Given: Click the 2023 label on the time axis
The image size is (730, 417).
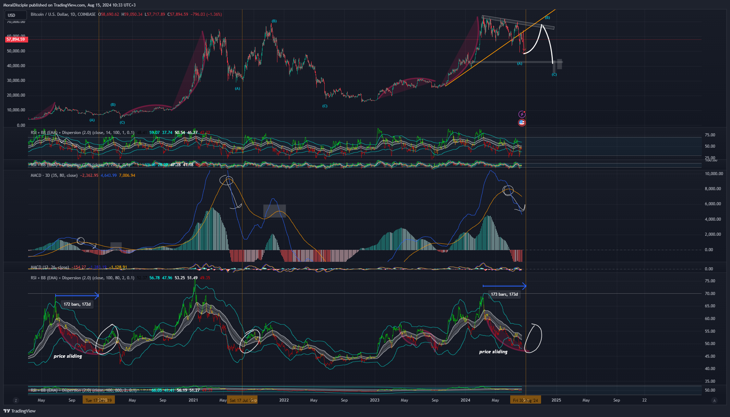Looking at the screenshot, I should (375, 400).
